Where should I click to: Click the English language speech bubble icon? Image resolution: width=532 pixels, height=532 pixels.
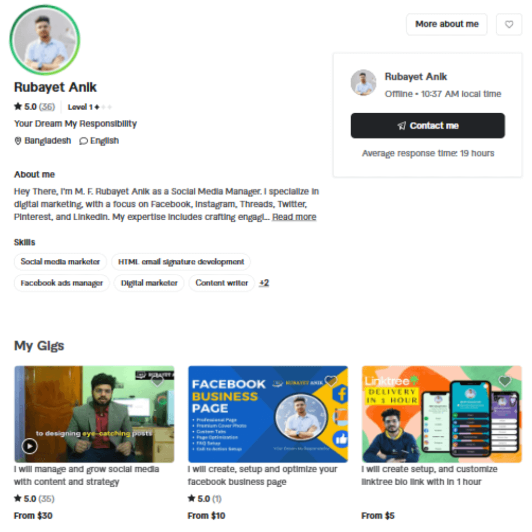84,141
